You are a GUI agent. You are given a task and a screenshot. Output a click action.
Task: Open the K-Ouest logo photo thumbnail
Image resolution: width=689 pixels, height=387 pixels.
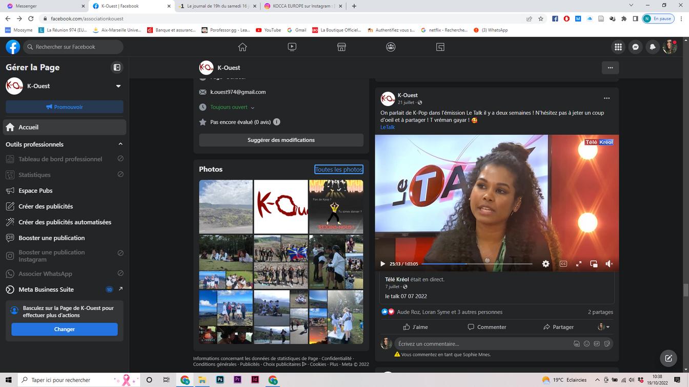point(281,207)
